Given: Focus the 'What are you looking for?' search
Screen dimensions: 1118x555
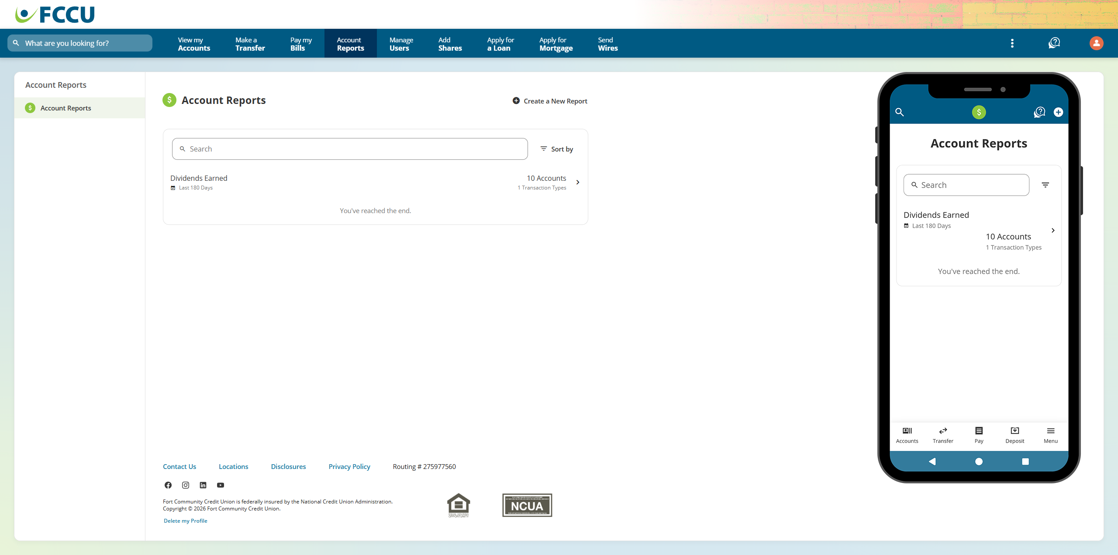Looking at the screenshot, I should pos(80,43).
